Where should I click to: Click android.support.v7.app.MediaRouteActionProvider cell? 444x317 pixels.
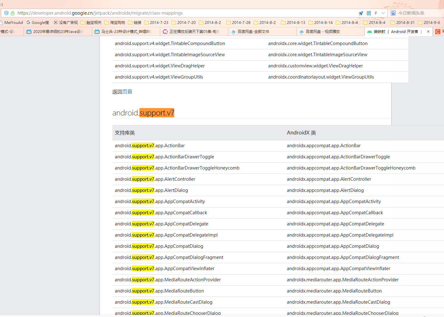click(168, 280)
